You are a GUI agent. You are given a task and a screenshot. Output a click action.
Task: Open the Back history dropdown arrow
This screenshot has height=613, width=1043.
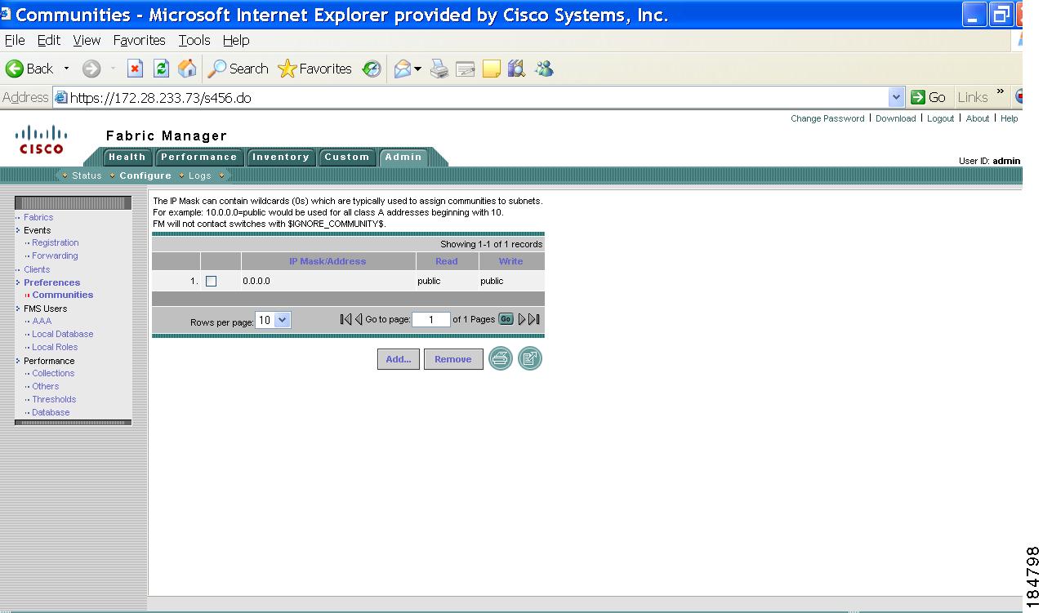[x=66, y=69]
